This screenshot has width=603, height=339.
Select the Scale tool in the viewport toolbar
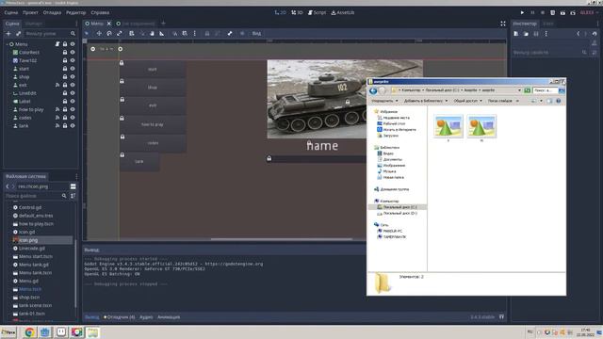click(x=120, y=34)
